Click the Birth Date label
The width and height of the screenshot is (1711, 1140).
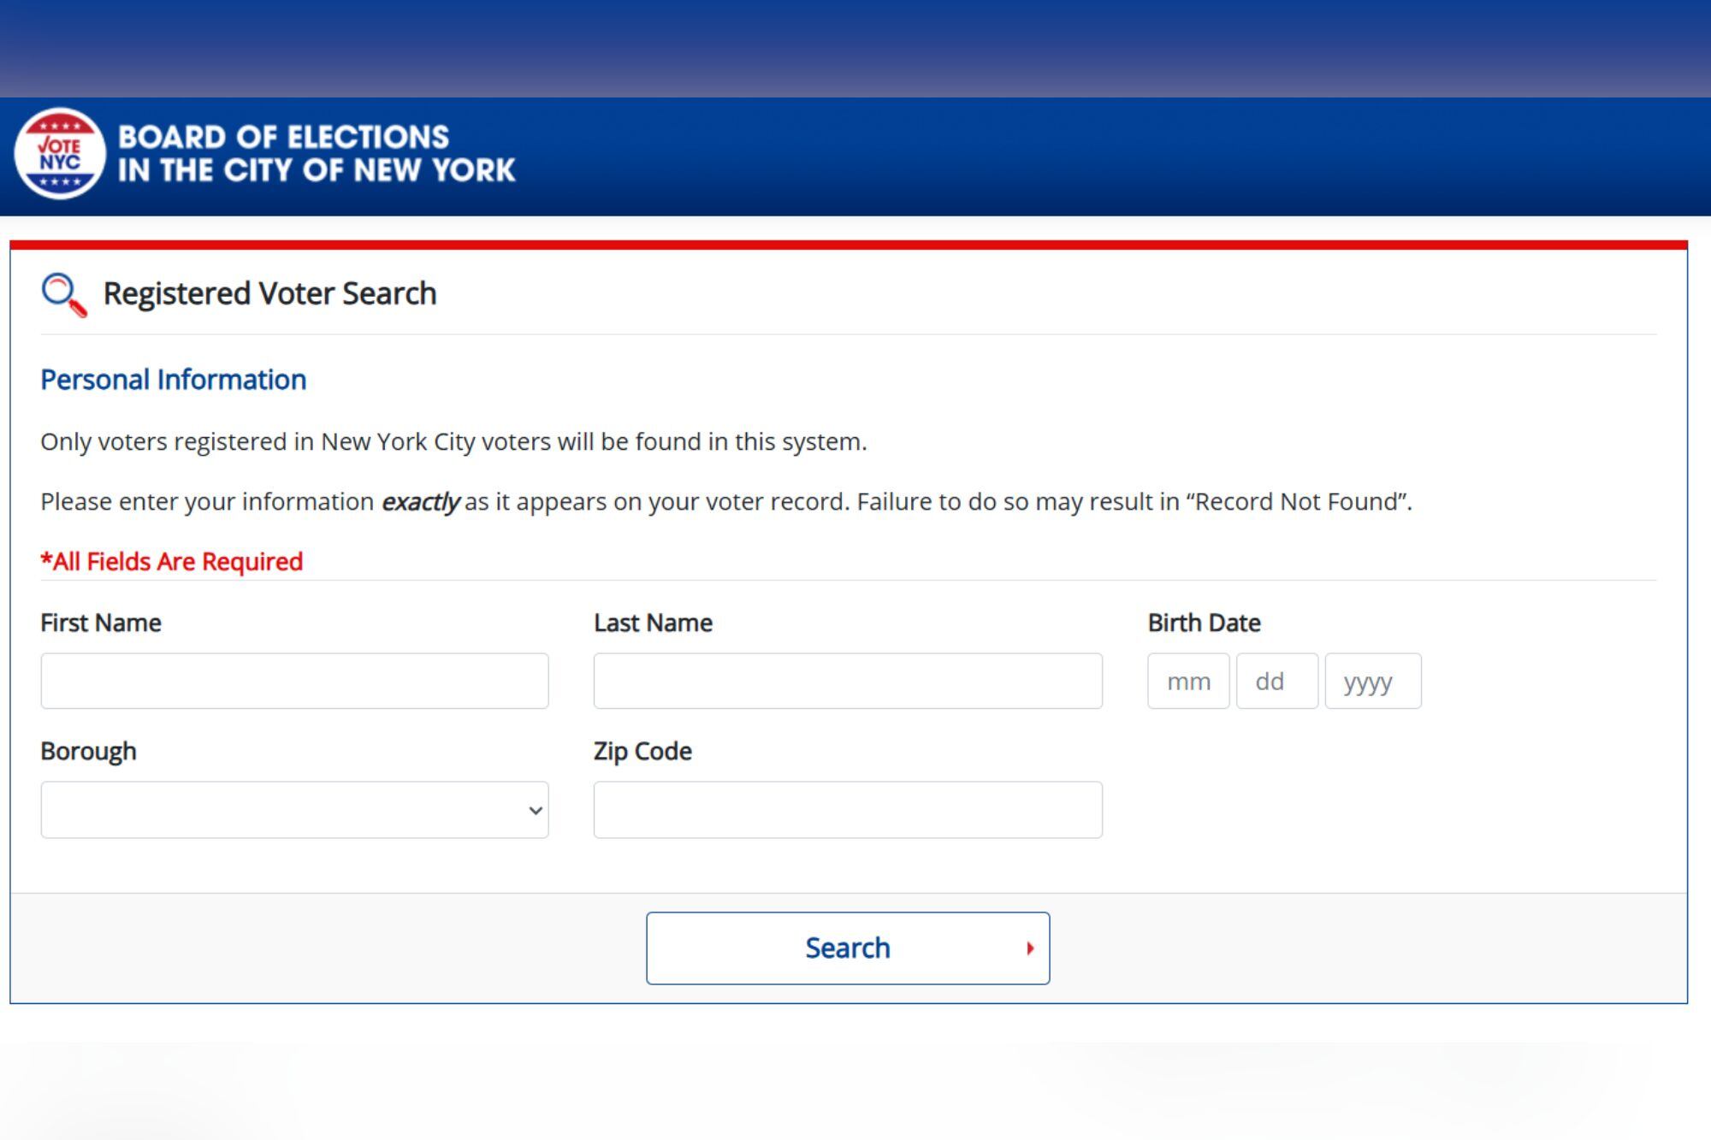click(1204, 623)
